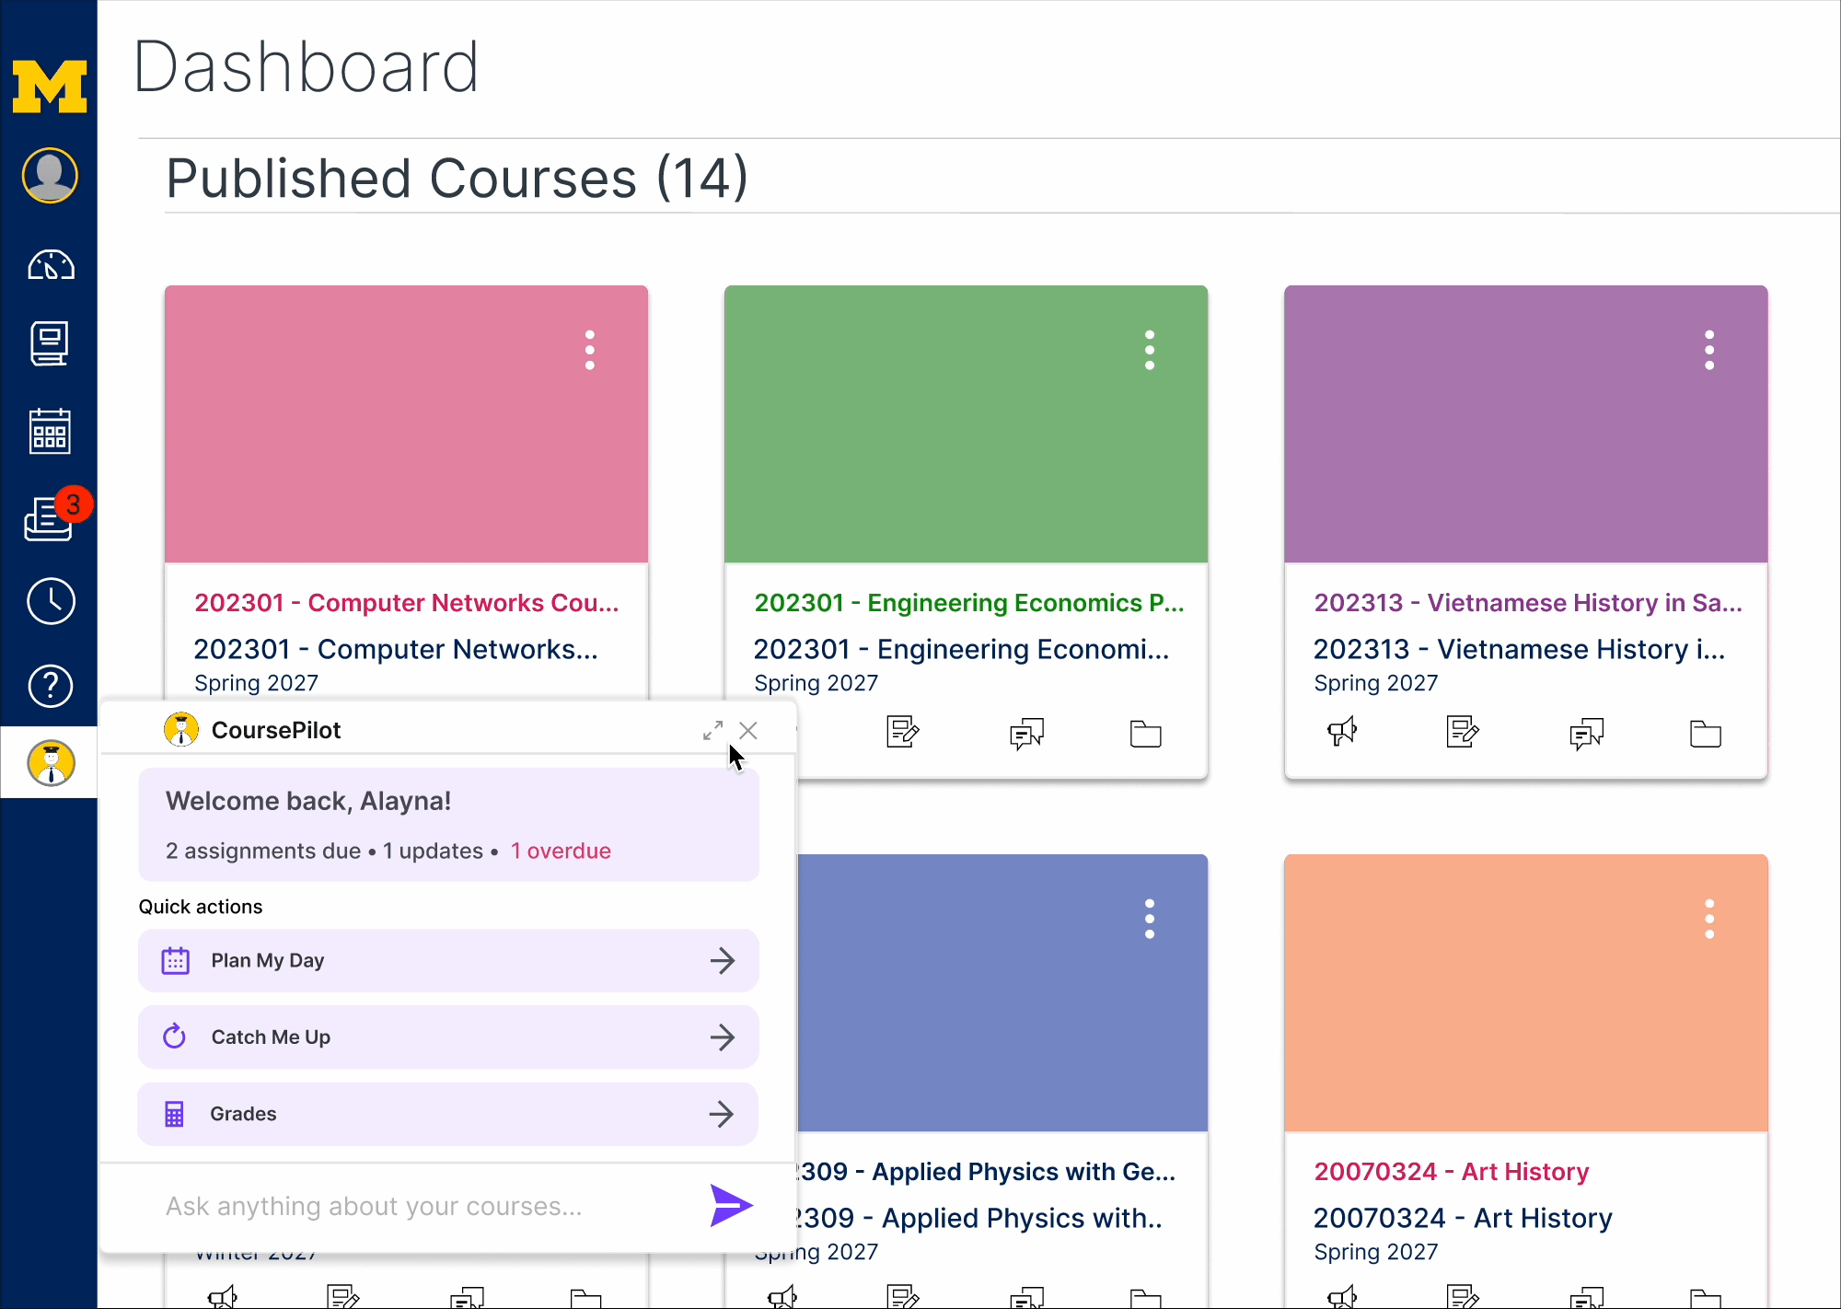Open options menu on Applied Physics card
Viewport: 1841px width, 1309px height.
1150,920
